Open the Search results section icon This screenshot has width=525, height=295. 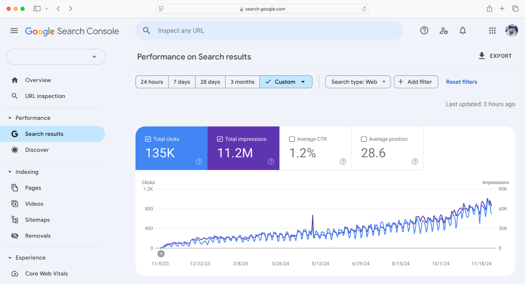(14, 134)
